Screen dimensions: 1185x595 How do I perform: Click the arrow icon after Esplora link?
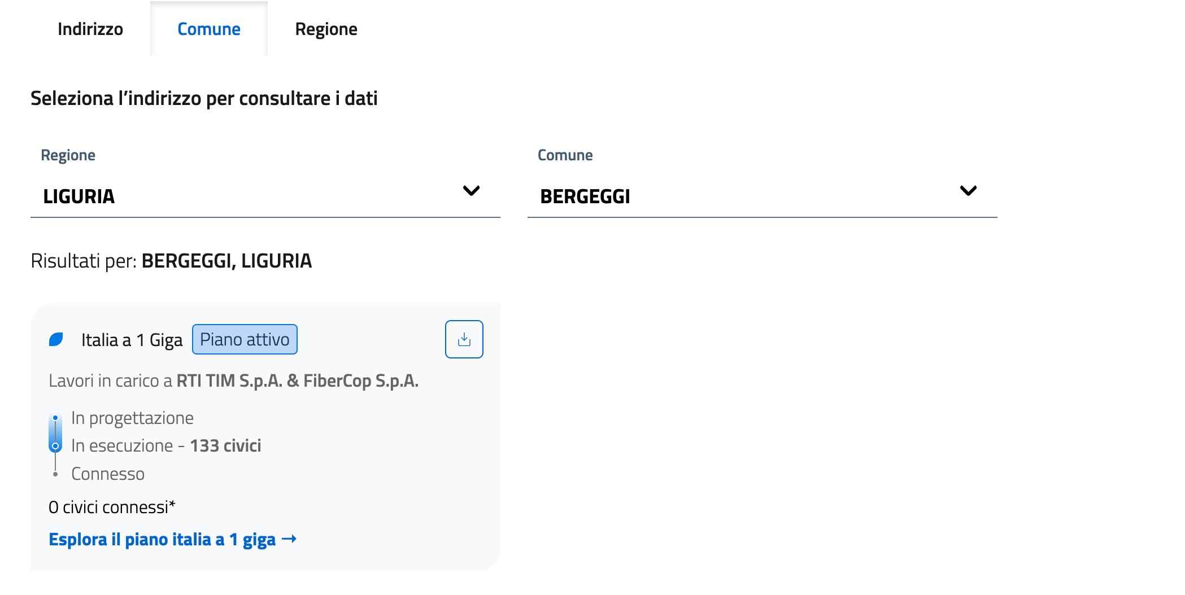[x=289, y=539]
